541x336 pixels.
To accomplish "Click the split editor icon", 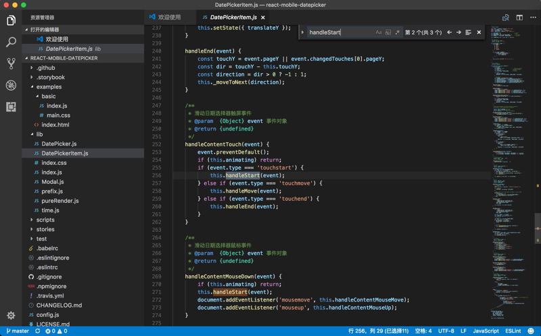I will click(519, 18).
